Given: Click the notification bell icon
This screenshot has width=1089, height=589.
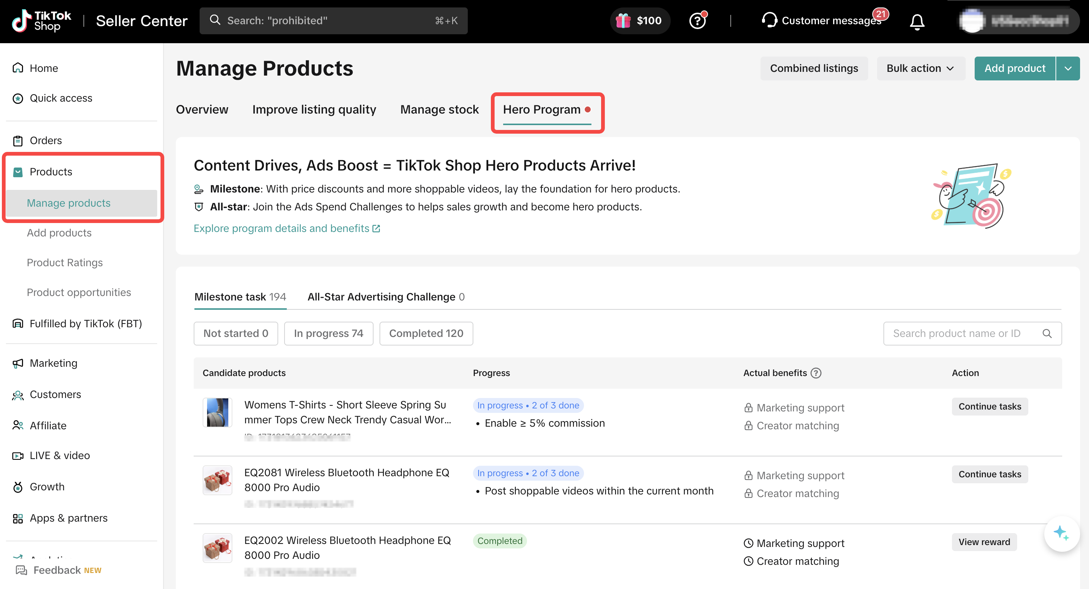Looking at the screenshot, I should [x=917, y=21].
